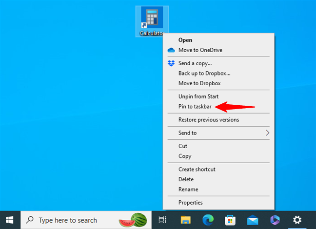Open Microsoft Store from the taskbar
Viewport: 316px width, 229px height.
(x=230, y=220)
